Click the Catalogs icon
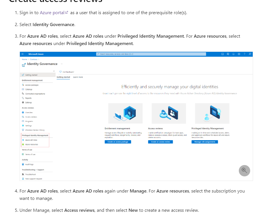The image size is (280, 216). 23,89
